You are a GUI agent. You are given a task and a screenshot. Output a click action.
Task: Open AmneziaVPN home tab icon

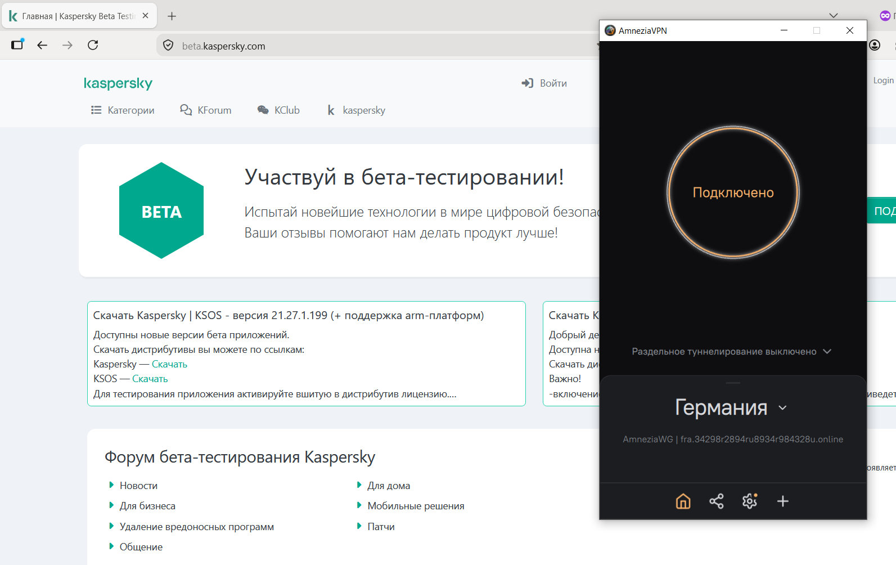(683, 501)
